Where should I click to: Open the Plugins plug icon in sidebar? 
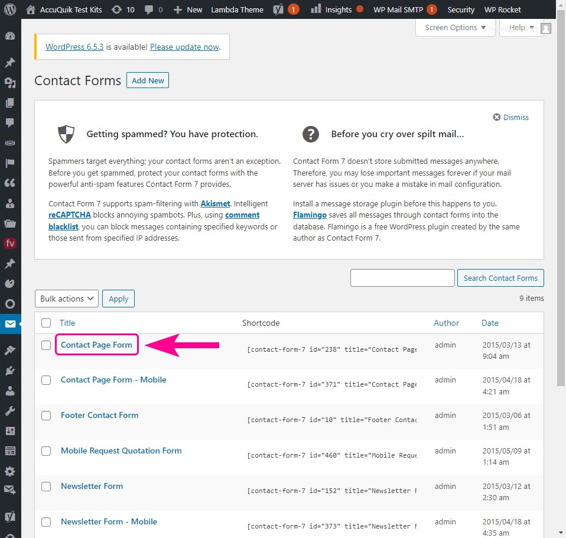pos(10,371)
